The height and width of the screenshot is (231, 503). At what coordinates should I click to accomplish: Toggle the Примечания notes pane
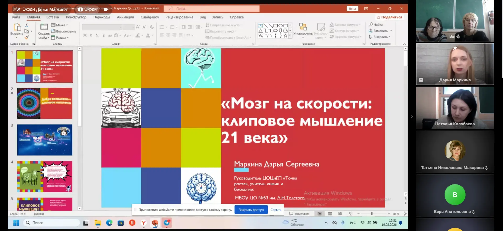(299, 214)
